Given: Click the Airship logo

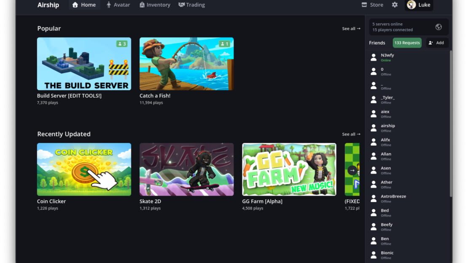Looking at the screenshot, I should tap(48, 5).
